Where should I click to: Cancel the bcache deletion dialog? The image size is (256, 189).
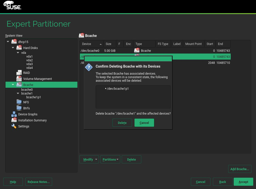[144, 123]
